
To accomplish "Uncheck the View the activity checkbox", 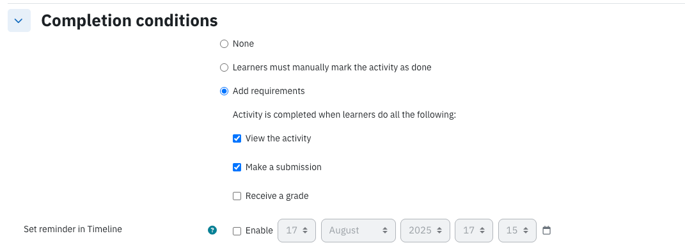I will pos(237,138).
